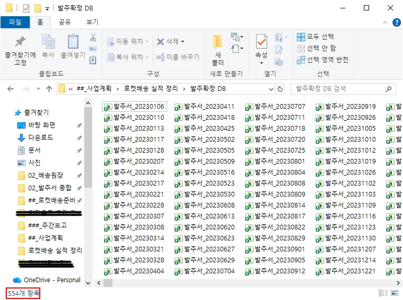Screen dimensions: 403x300
Task: Click Excel icon of 발주서_20230801
Action: [249, 161]
